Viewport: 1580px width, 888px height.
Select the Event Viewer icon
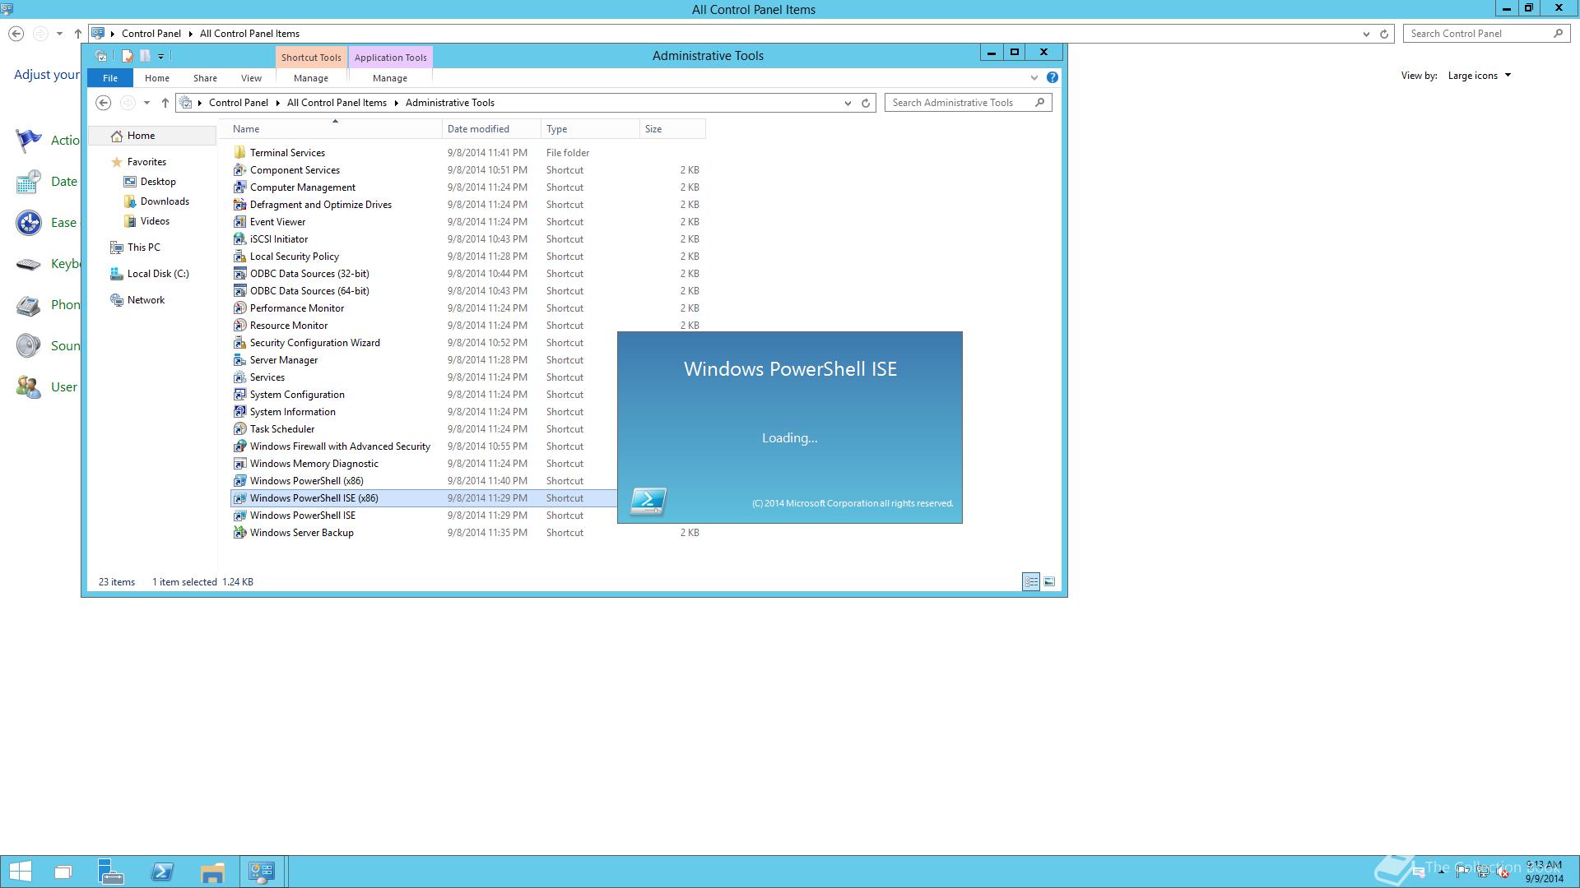pyautogui.click(x=239, y=222)
